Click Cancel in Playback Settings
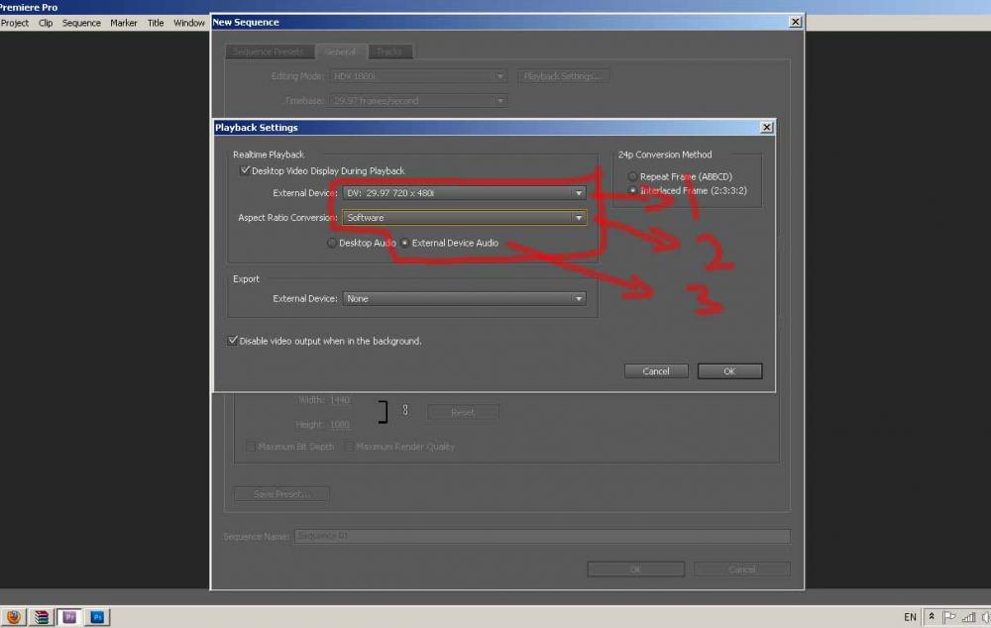The width and height of the screenshot is (991, 628). coord(655,370)
